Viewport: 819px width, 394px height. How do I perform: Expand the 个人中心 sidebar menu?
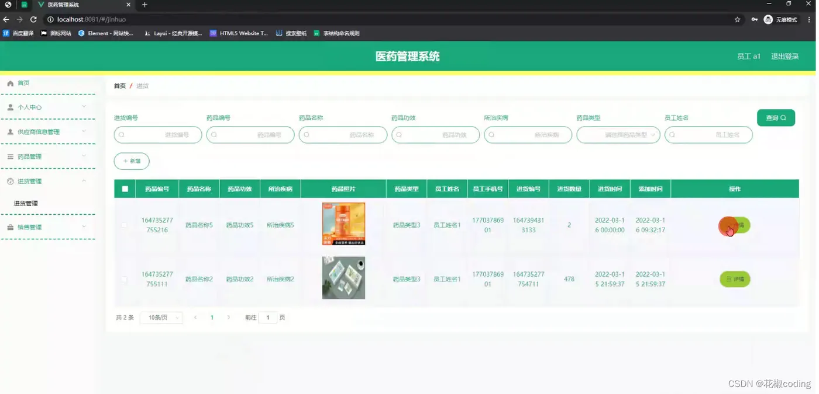pyautogui.click(x=47, y=107)
